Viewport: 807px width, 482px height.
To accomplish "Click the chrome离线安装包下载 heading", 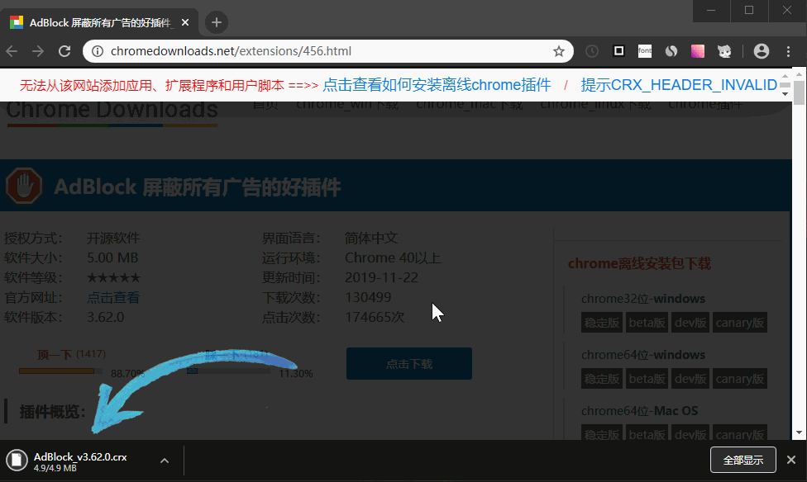I will tap(639, 263).
